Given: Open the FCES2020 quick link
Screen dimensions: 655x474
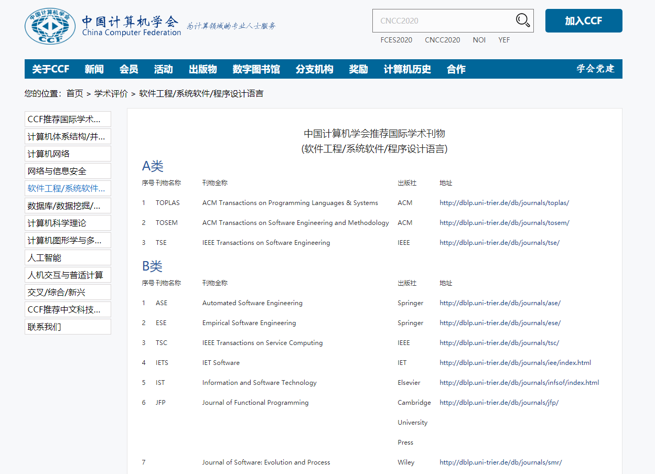Looking at the screenshot, I should tap(396, 40).
